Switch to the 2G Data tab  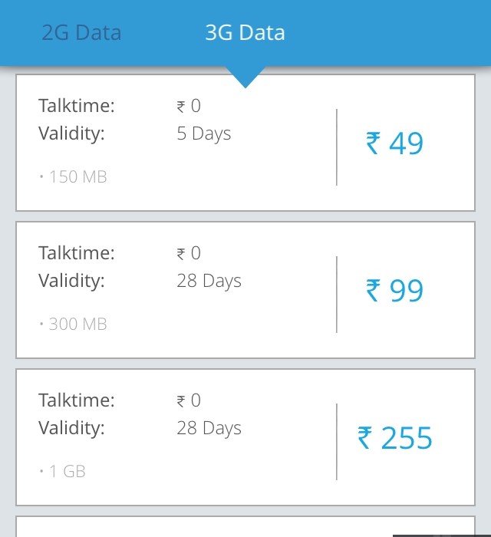pyautogui.click(x=81, y=33)
